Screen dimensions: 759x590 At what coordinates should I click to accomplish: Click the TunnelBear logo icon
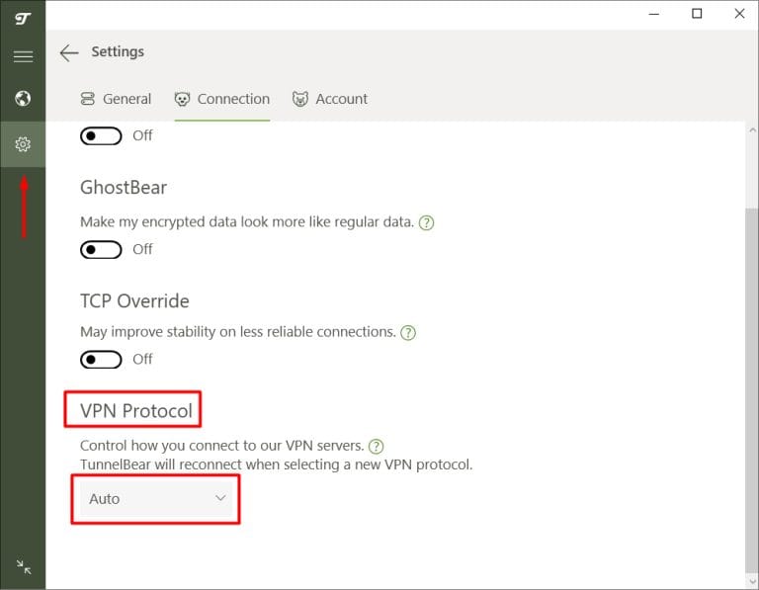click(x=22, y=19)
